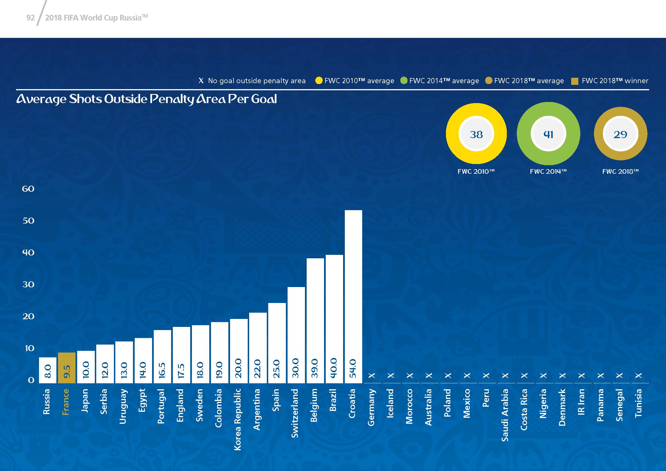The image size is (666, 471).
Task: Click the chart title Average Shots Outside Penalty Area
Action: pos(146,99)
